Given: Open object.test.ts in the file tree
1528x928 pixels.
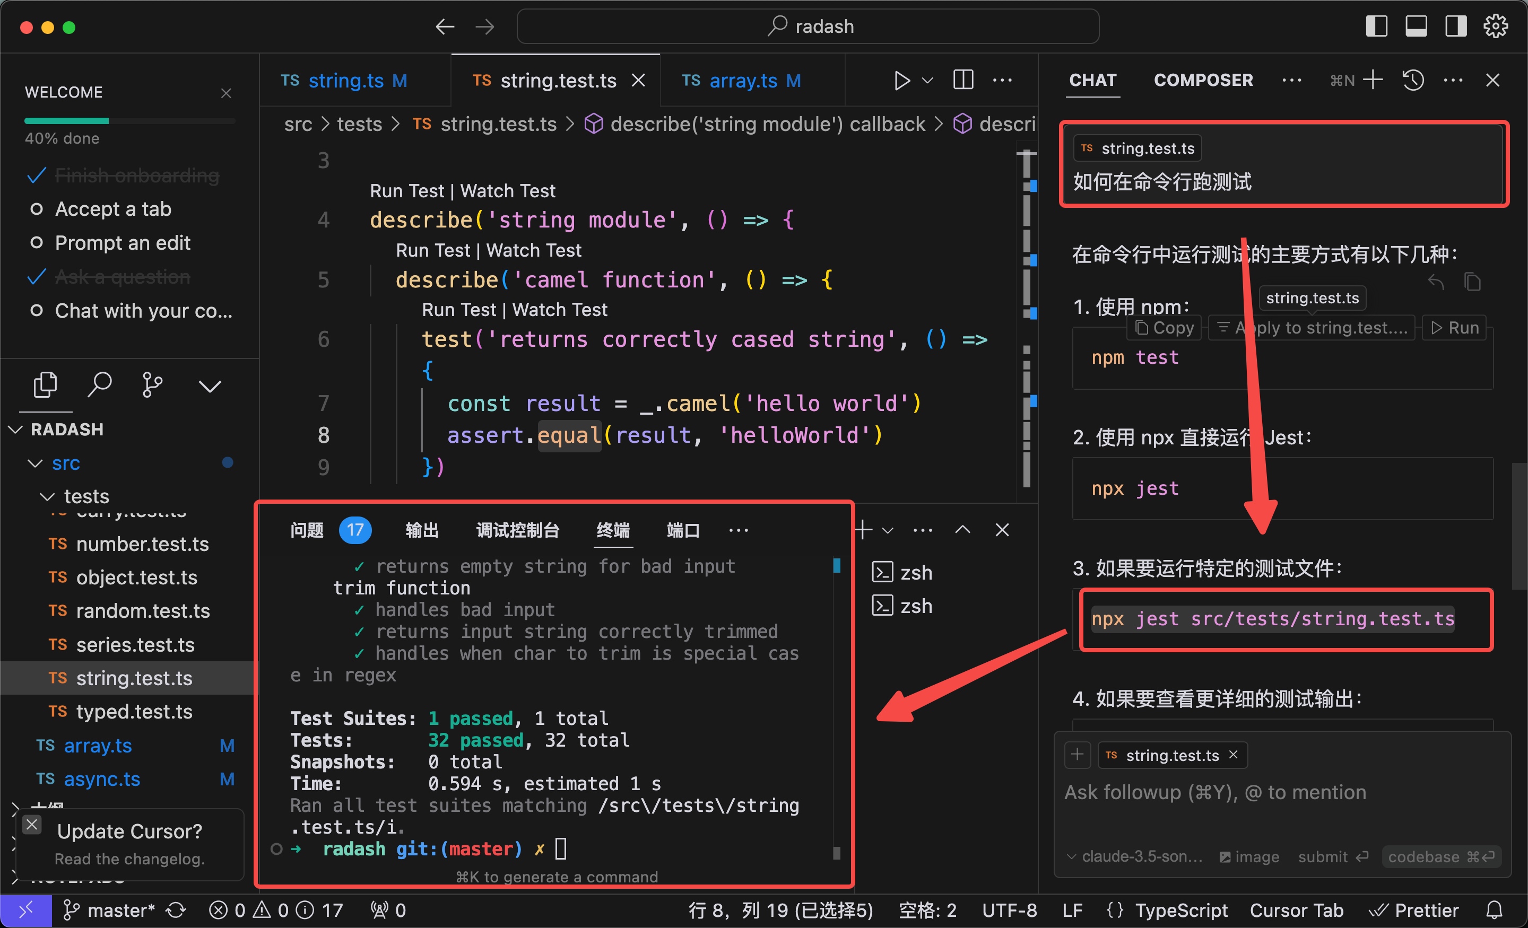Looking at the screenshot, I should tap(136, 577).
